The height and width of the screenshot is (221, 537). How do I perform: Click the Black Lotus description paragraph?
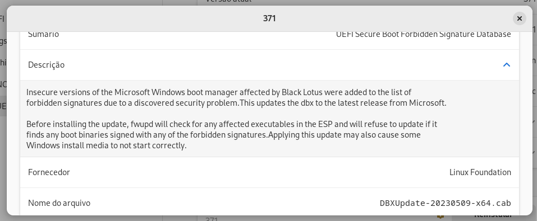tap(236, 98)
